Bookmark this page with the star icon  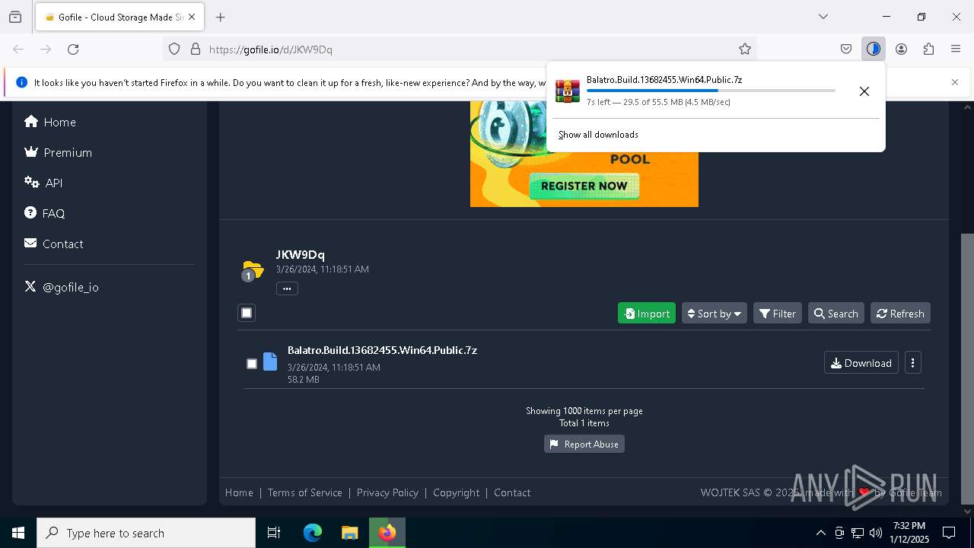[x=745, y=49]
